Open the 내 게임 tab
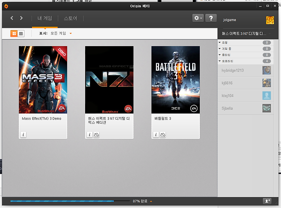 (x=45, y=18)
